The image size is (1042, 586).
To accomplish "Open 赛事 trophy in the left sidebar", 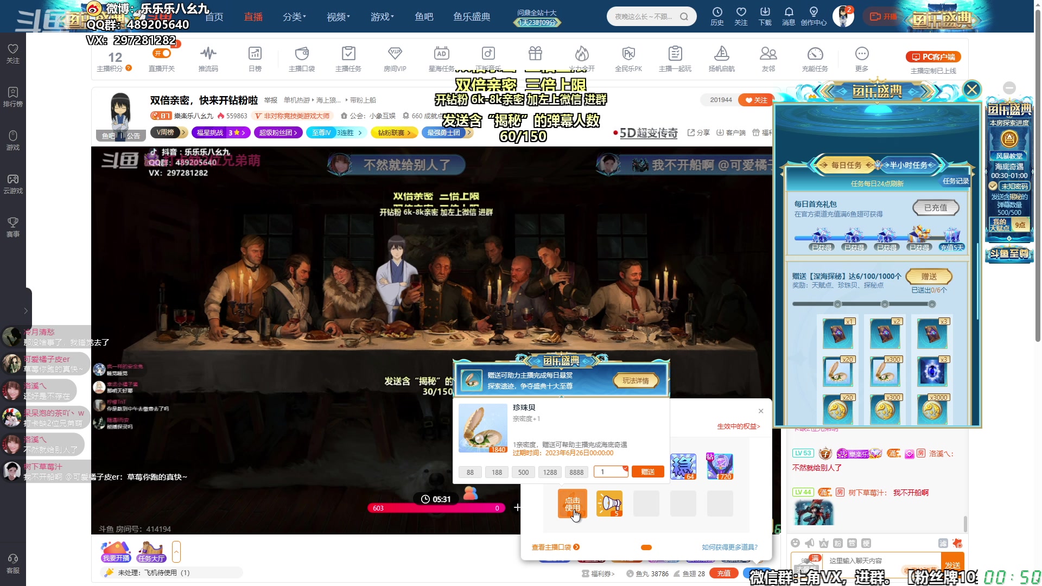I will click(x=13, y=227).
